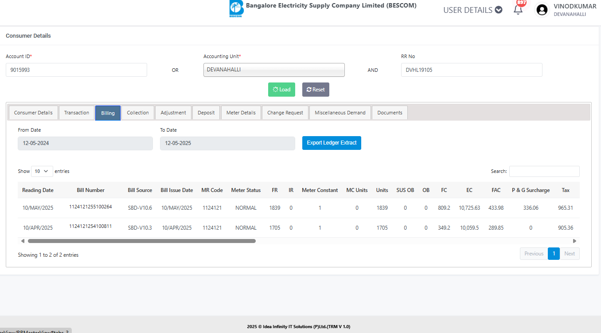Focus the table Search box
This screenshot has height=333, width=601.
tap(544, 171)
